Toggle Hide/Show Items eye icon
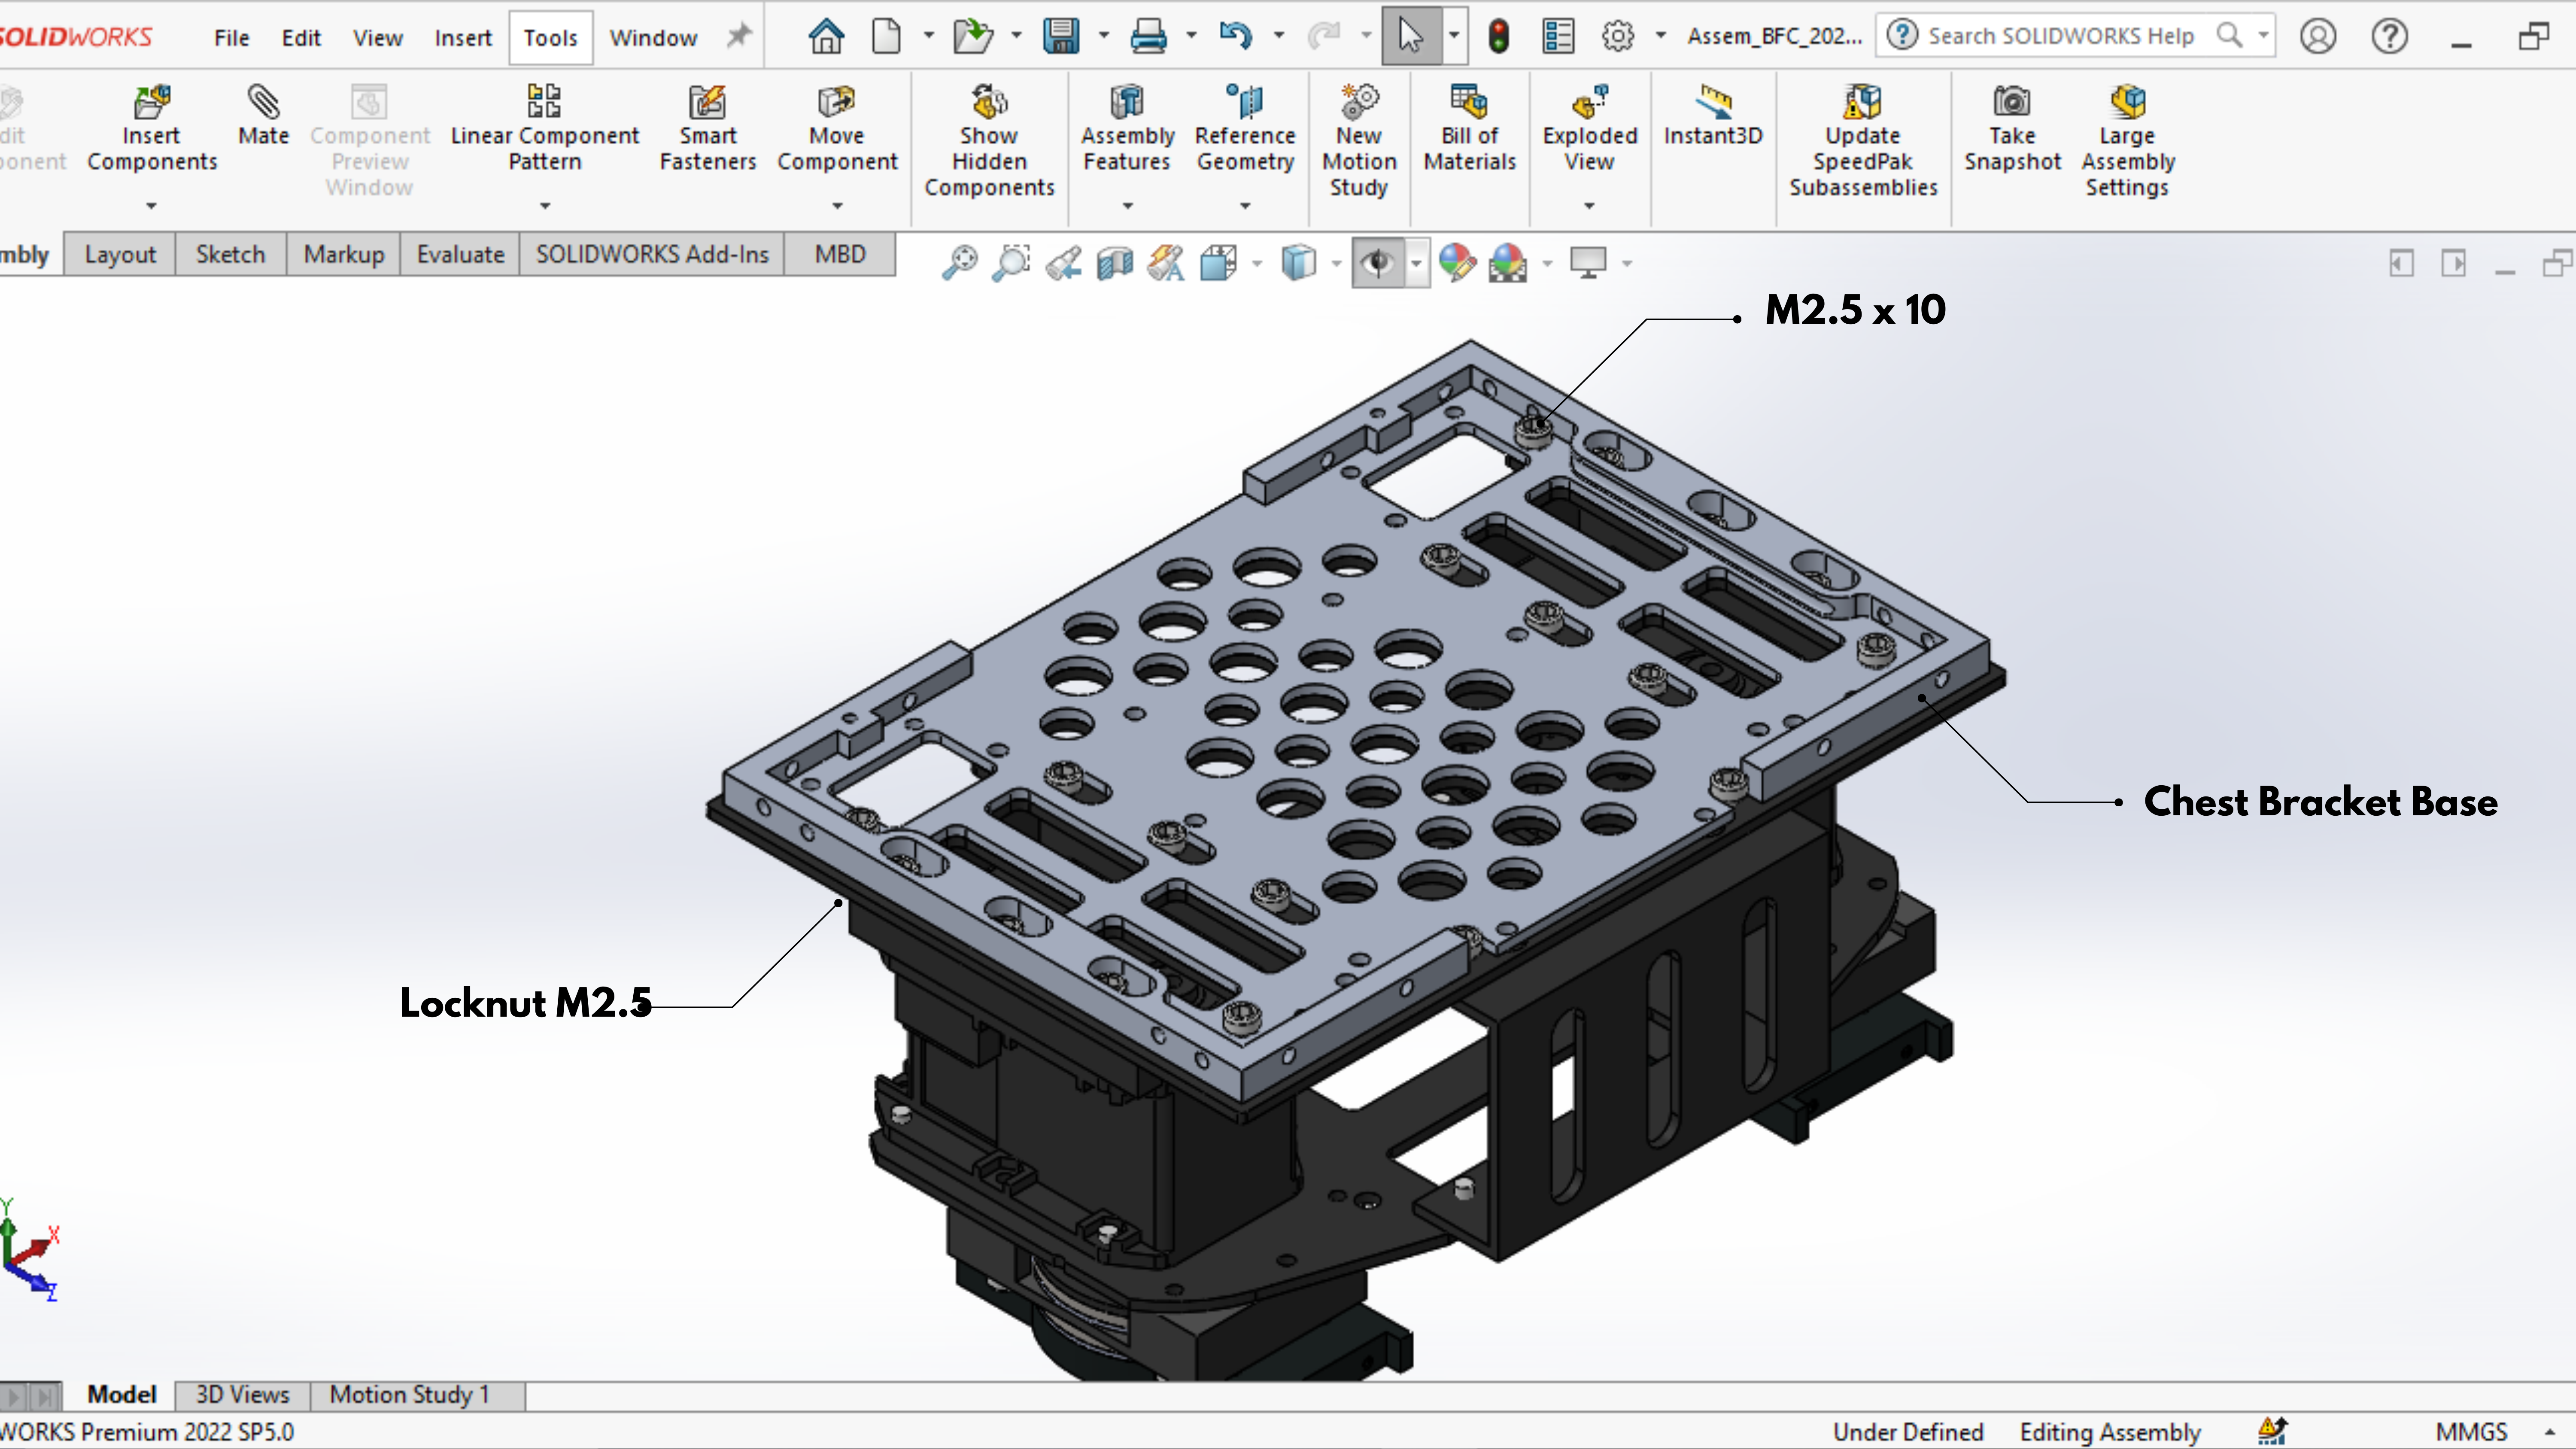This screenshot has width=2576, height=1449. 1379,263
